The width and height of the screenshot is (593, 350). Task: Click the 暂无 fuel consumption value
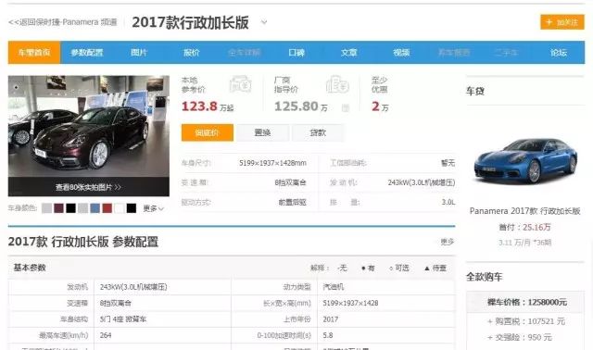tap(448, 163)
